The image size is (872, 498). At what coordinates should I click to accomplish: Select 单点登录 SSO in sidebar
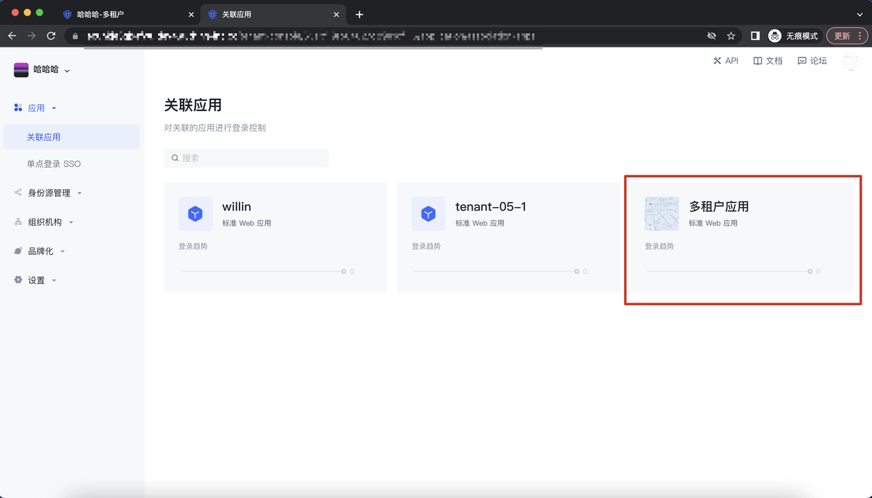(54, 164)
